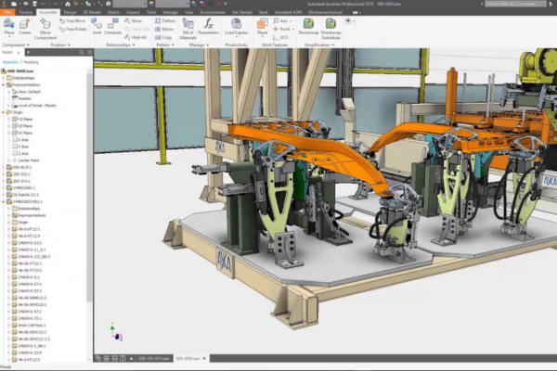Viewport: 557px width, 371px height.
Task: Click the Create component icon
Action: point(25,25)
